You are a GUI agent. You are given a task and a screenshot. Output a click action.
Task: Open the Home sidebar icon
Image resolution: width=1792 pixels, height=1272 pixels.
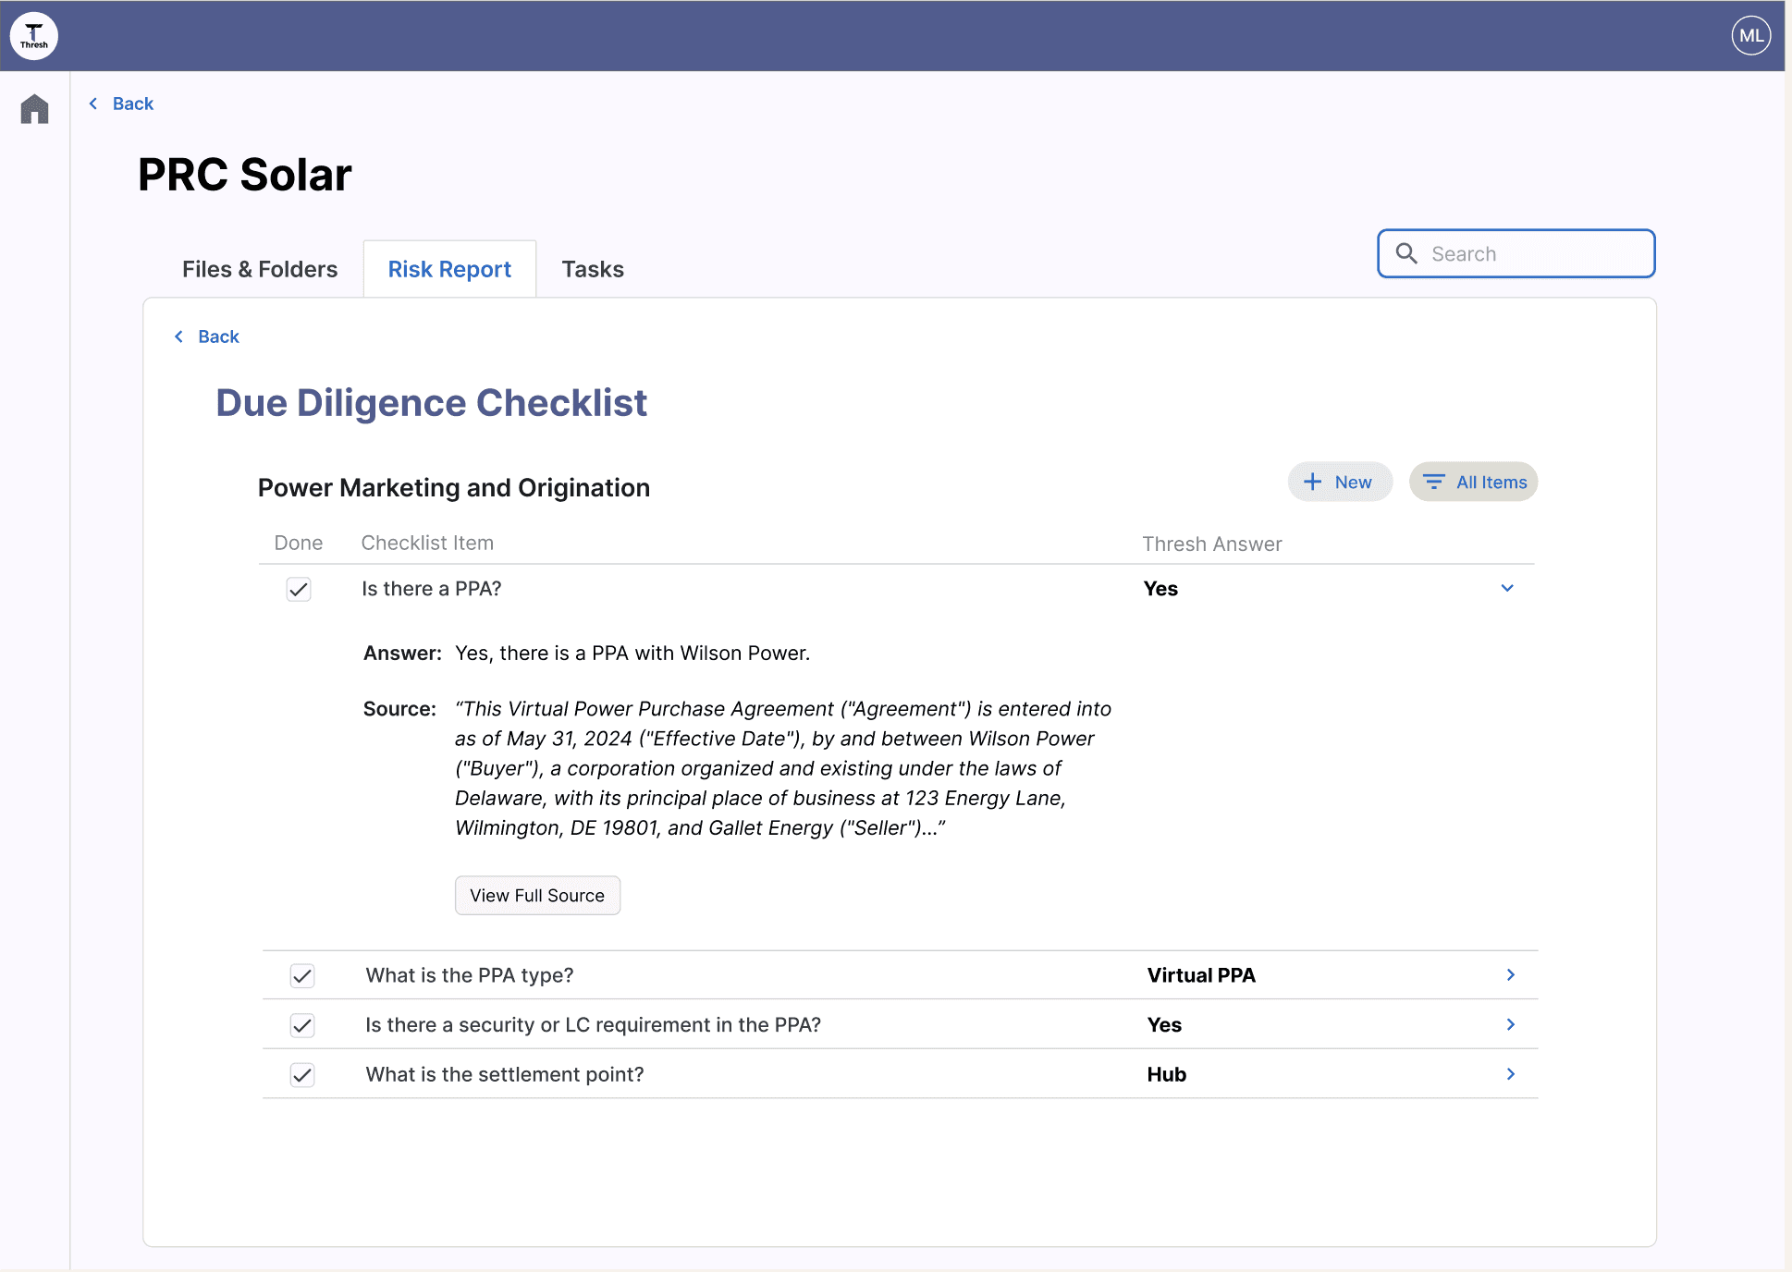click(x=34, y=109)
